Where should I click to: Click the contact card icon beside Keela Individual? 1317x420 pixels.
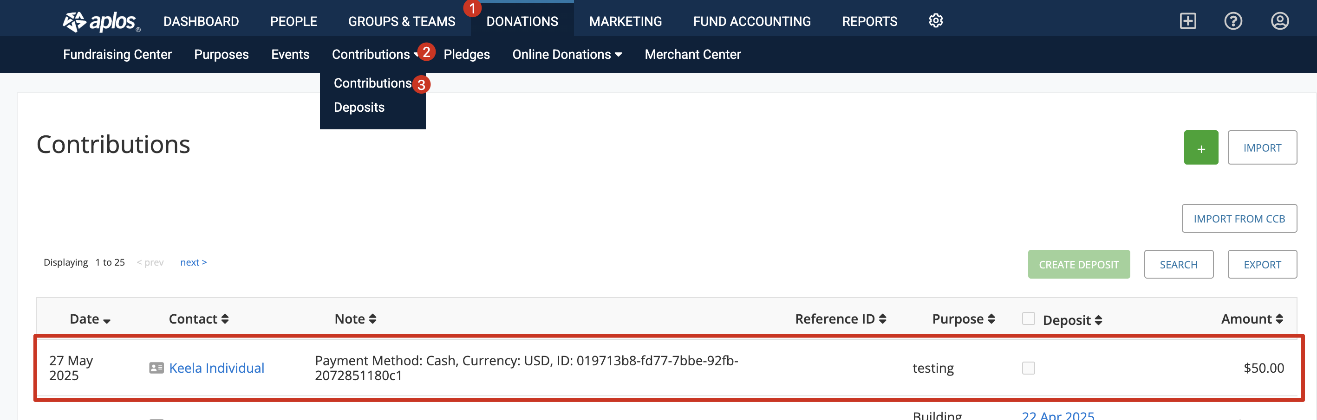point(156,368)
